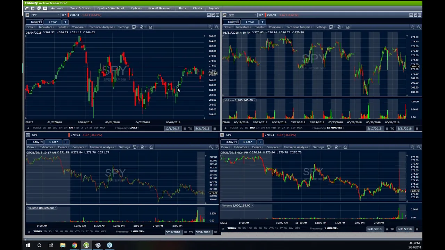Image resolution: width=445 pixels, height=250 pixels.
Task: Open calendar for 5/17/2018 start date
Action: tap(387, 128)
